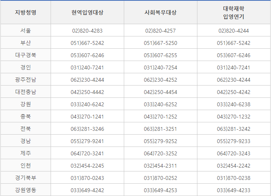Click phone number 031)870-0243

[87, 178]
